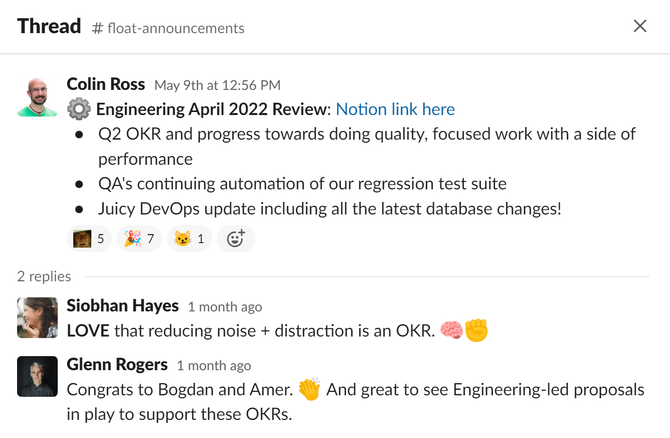Toggle the party popper reaction with 7

(x=139, y=238)
